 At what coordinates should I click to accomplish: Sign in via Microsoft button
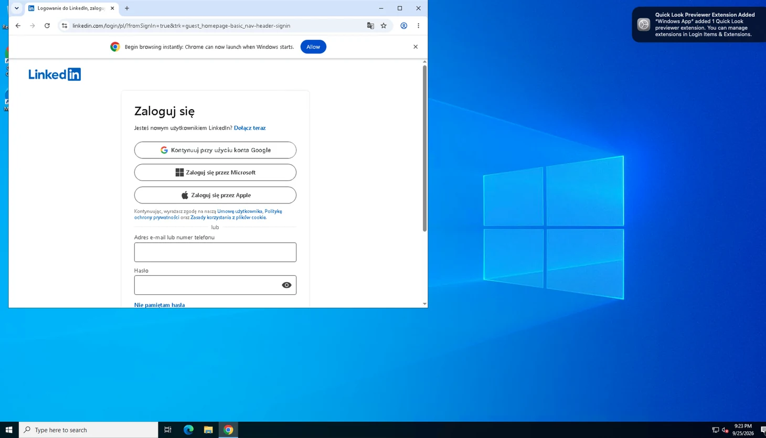pyautogui.click(x=215, y=173)
